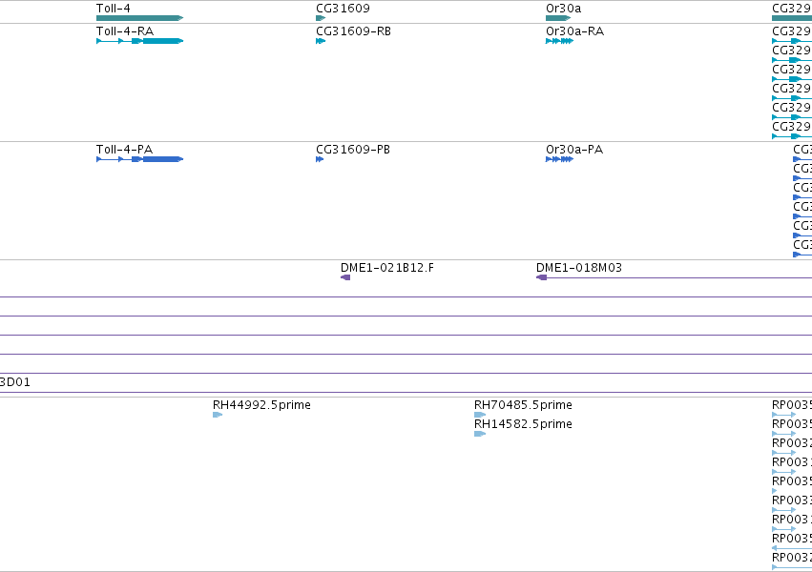Select the Toll-4 gene glyph

coord(140,18)
